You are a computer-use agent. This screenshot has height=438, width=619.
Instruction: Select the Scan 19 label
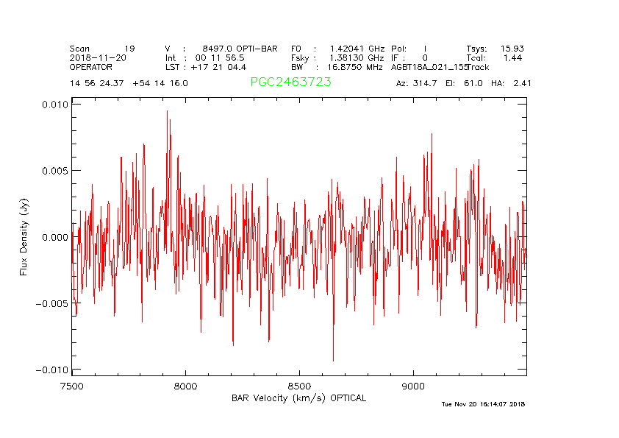(102, 48)
